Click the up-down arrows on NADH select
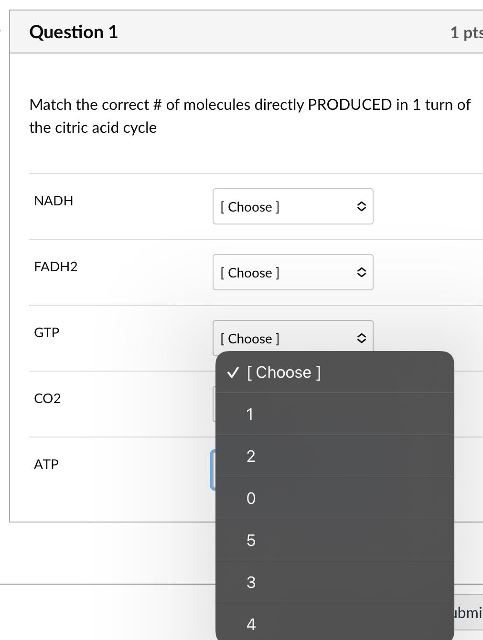Viewport: 483px width, 640px height. pyautogui.click(x=361, y=207)
